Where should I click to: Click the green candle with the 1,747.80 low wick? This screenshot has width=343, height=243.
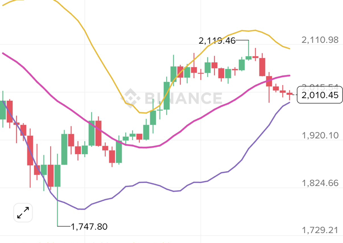(x=58, y=175)
